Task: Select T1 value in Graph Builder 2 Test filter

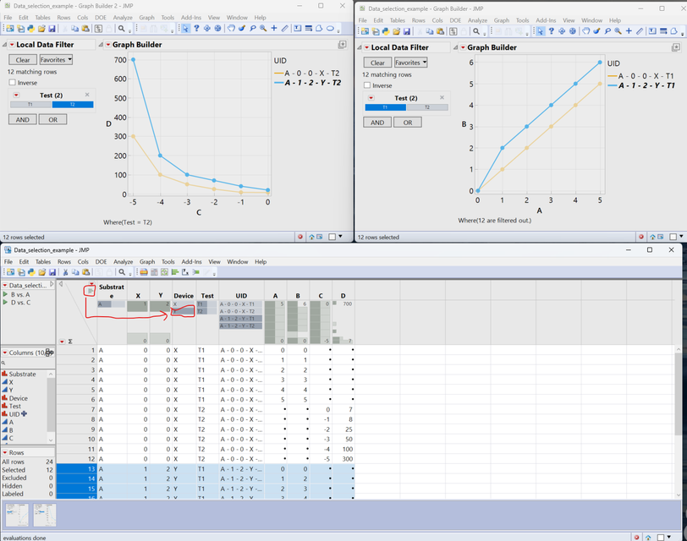Action: pos(31,105)
